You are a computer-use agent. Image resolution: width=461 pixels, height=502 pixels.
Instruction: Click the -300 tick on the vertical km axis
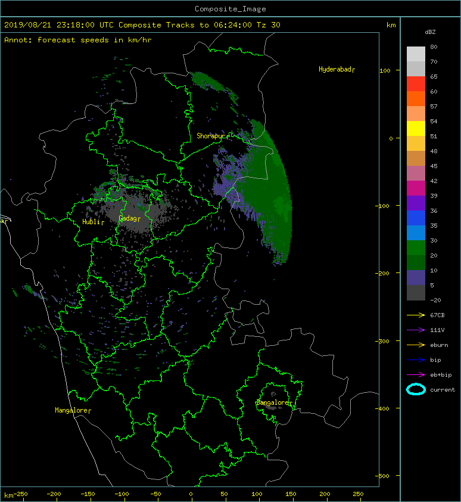[382, 341]
